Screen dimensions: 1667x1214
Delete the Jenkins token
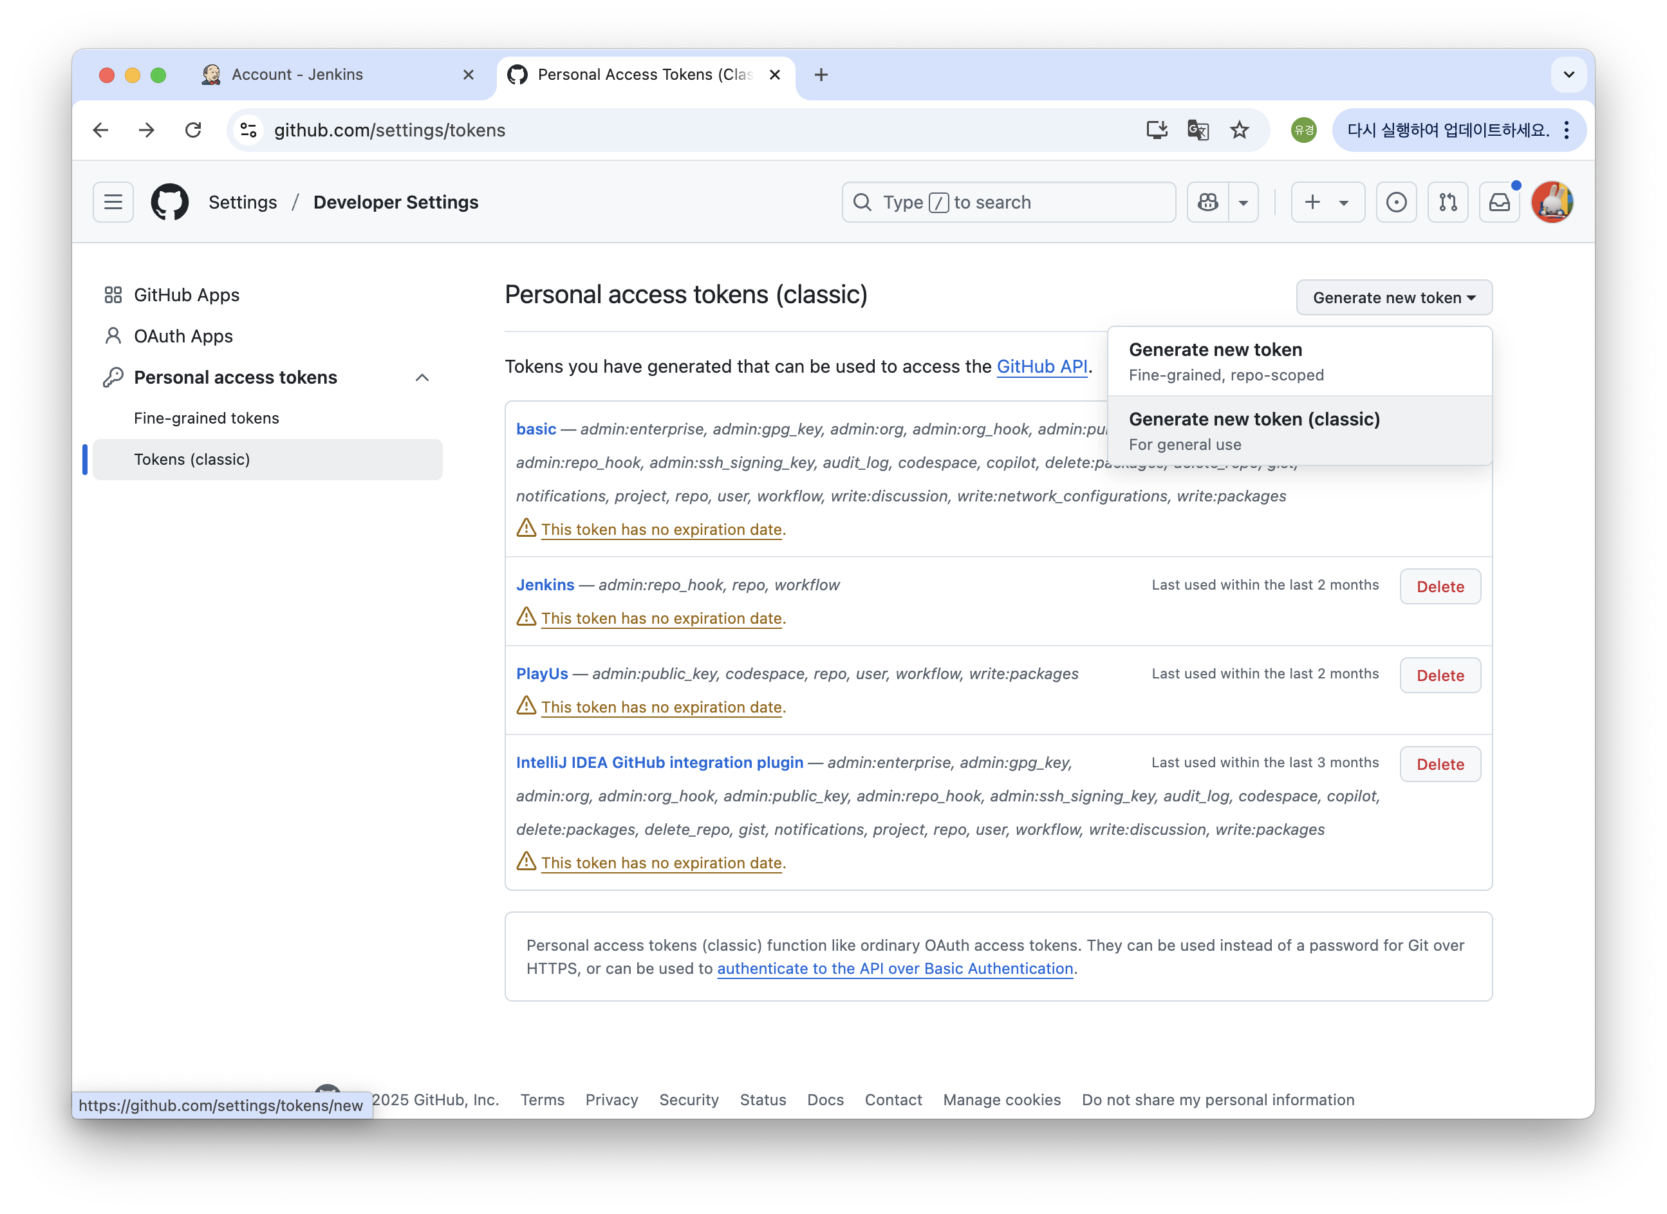[x=1439, y=586]
